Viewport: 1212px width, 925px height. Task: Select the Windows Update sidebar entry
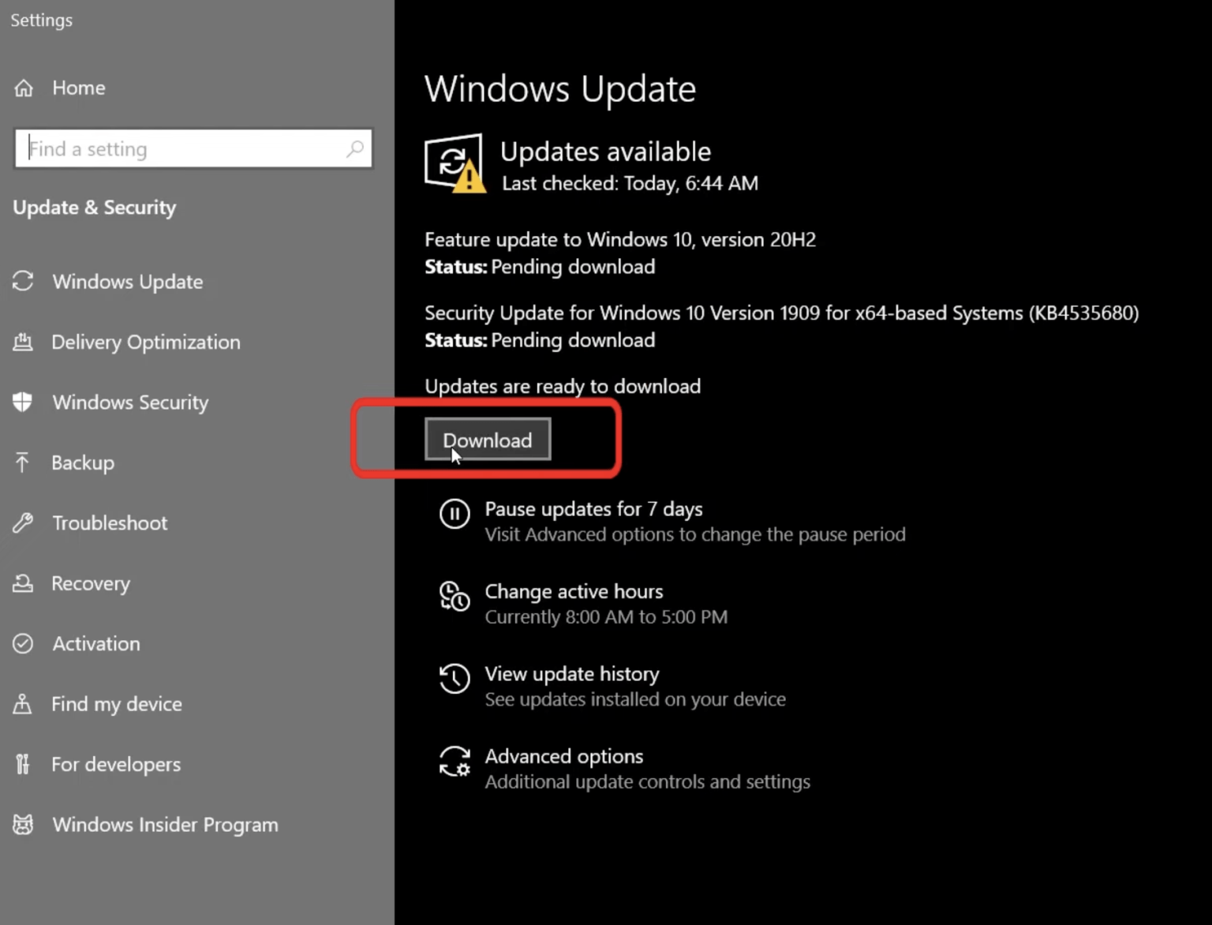point(128,282)
